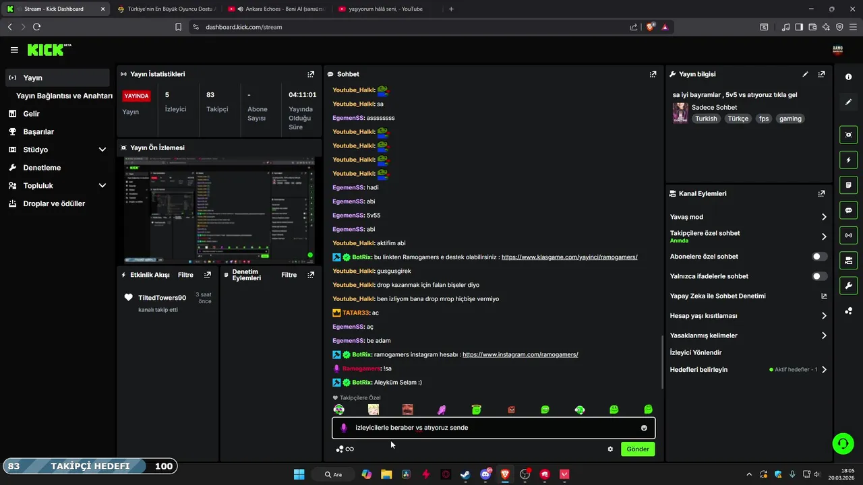Click the info icon in the right sidebar
Viewport: 863px width, 485px height.
click(x=848, y=77)
